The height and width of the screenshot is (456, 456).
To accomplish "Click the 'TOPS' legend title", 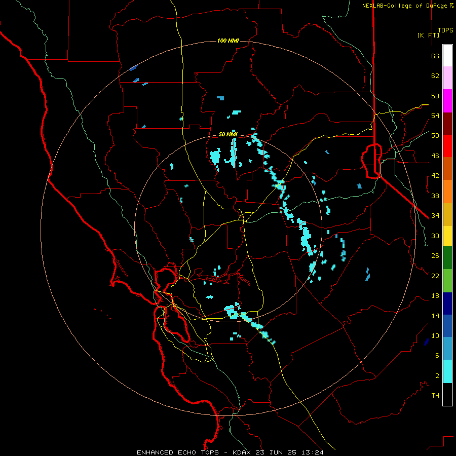I will [445, 30].
